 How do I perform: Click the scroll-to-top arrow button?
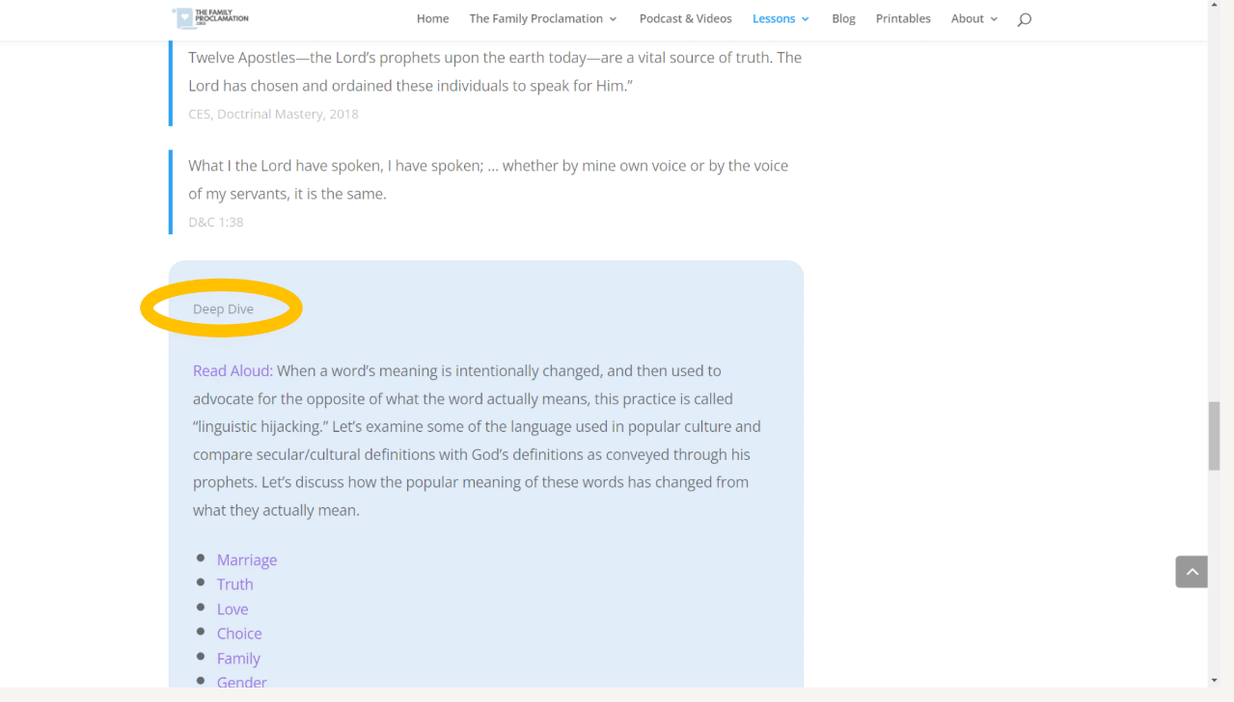click(x=1191, y=572)
